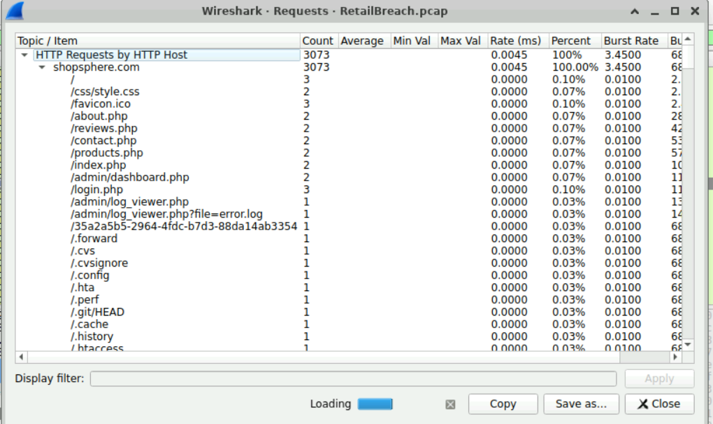Screen dimensions: 713x424
Task: Sort by Max Val column header
Action: (x=463, y=41)
